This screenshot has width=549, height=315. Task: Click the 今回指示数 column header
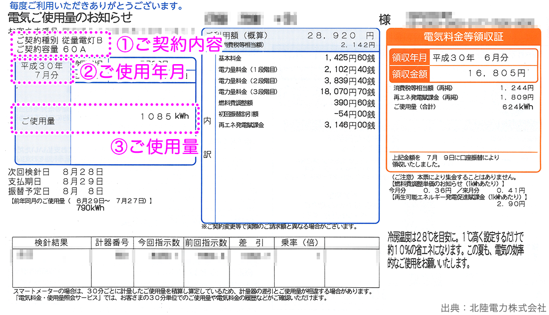158,243
